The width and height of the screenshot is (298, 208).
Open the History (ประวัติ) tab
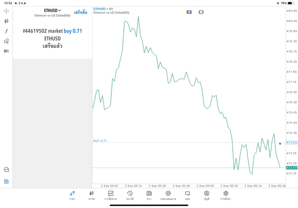(x=129, y=195)
